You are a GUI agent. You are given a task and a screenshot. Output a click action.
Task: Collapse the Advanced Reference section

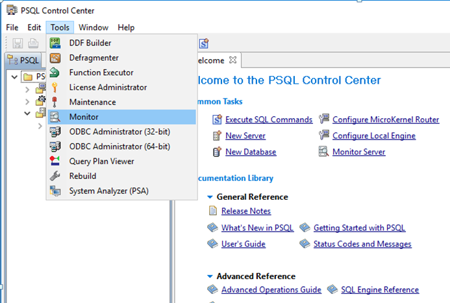click(210, 276)
